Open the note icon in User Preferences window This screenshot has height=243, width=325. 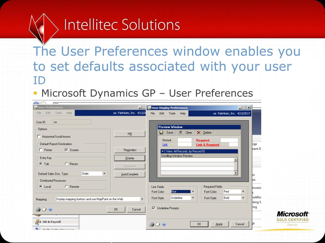coord(44,209)
